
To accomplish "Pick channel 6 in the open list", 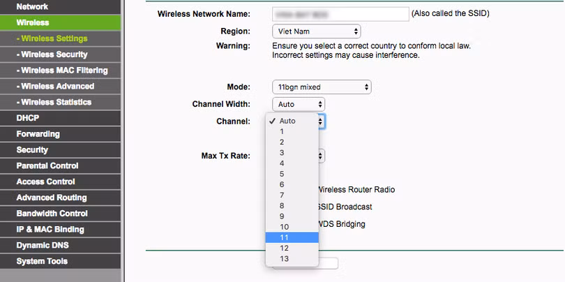I will [x=292, y=184].
